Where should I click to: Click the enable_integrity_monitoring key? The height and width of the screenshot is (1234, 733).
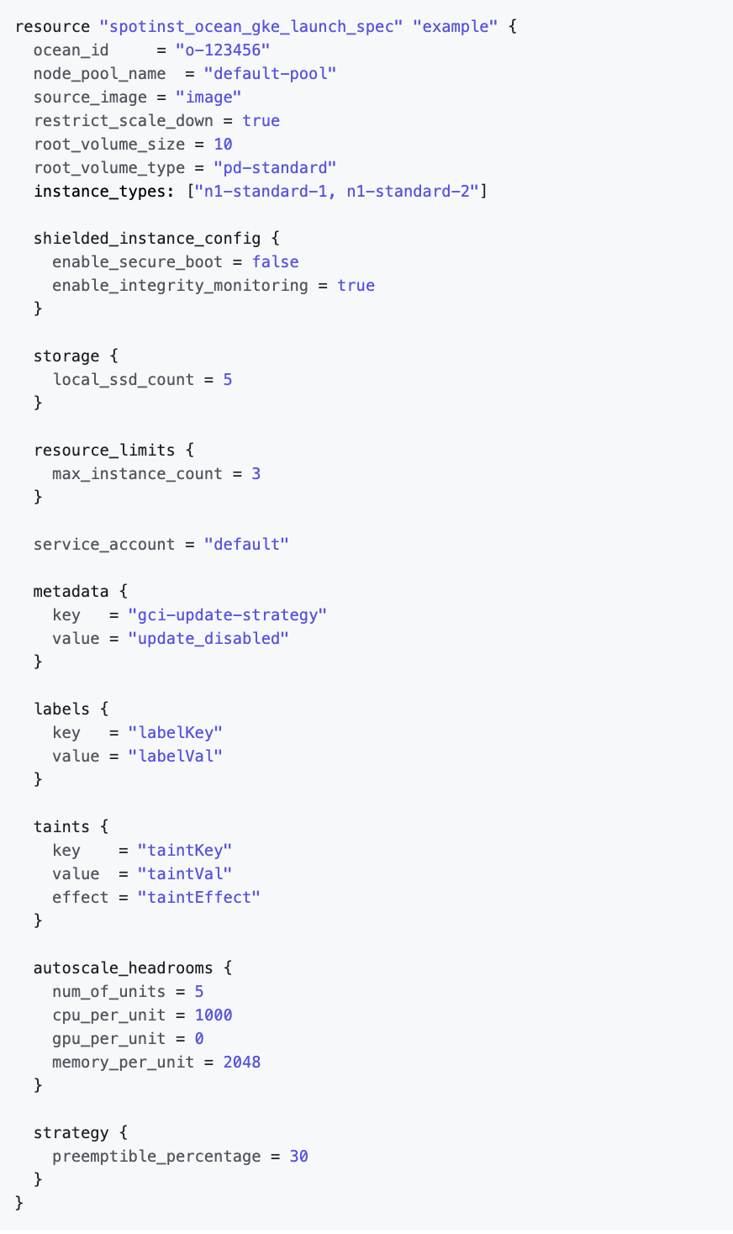(180, 286)
